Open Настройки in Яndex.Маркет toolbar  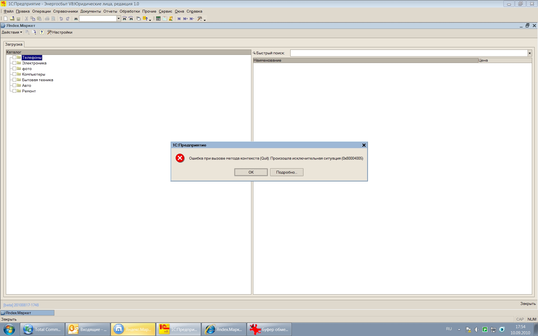click(x=60, y=32)
